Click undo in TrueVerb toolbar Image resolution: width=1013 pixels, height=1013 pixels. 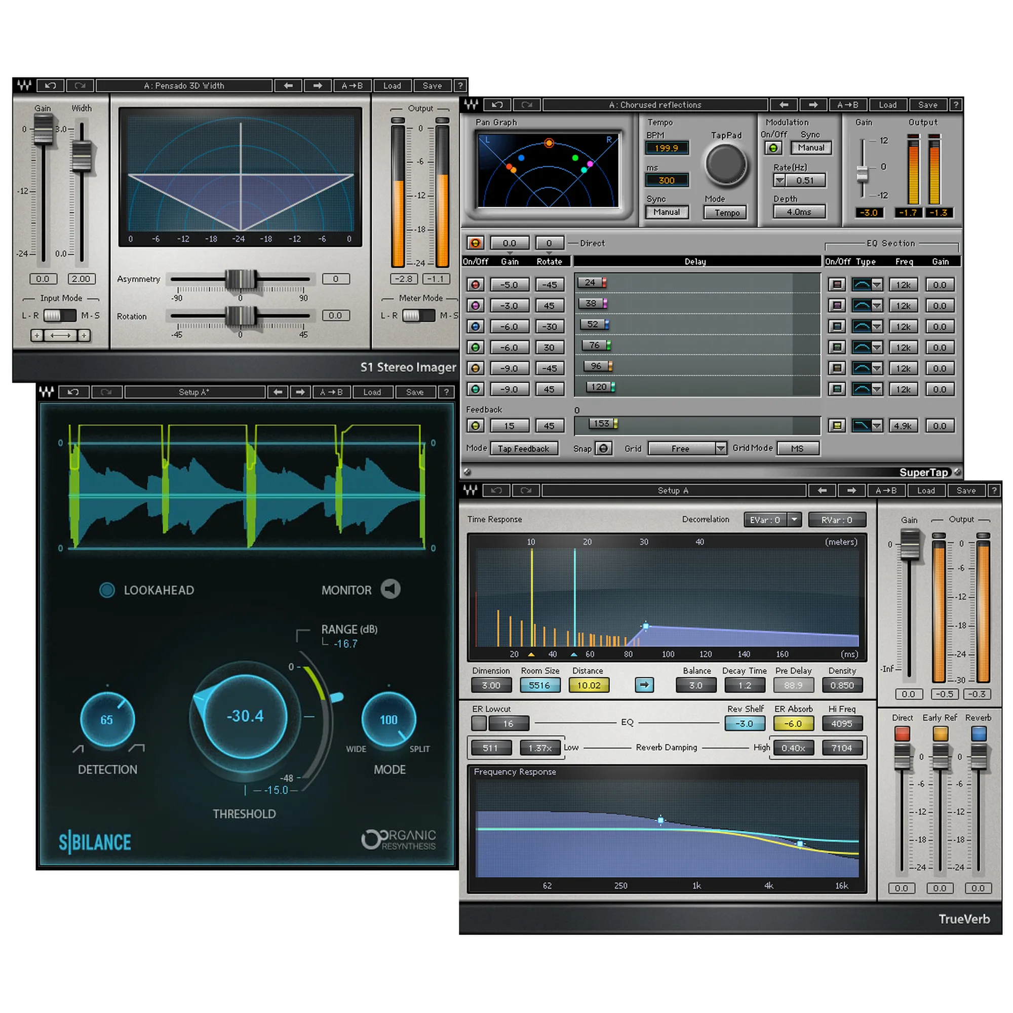point(496,490)
